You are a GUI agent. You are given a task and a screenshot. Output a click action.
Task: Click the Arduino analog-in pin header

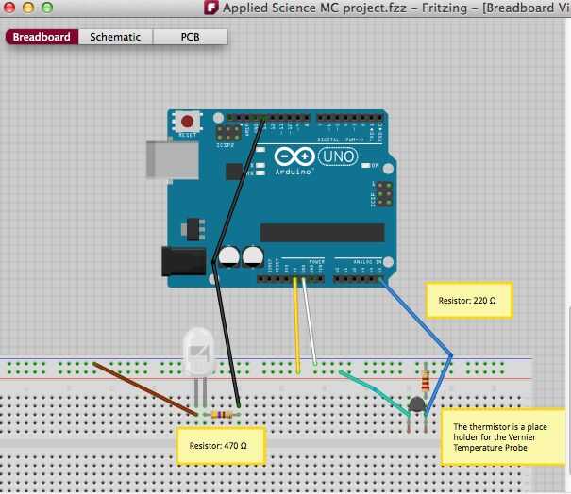358,279
